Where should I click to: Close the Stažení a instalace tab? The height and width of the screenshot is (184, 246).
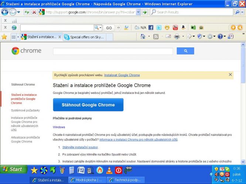(59, 37)
